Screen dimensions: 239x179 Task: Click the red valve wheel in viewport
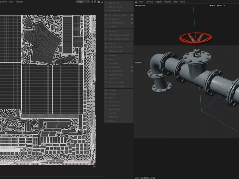click(x=196, y=38)
